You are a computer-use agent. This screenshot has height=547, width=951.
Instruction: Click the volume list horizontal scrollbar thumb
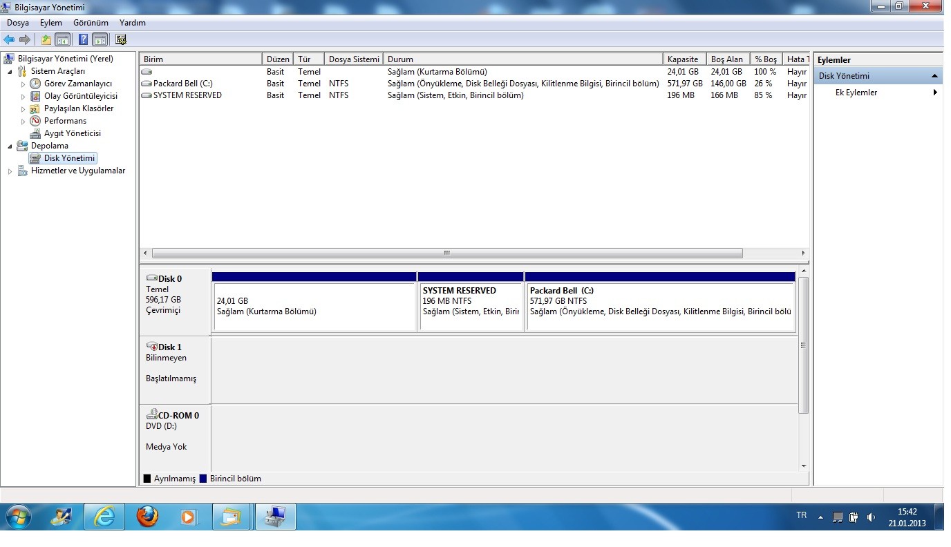[447, 253]
